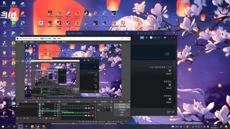The height and width of the screenshot is (129, 230).
Task: Adjust desktop audio volume slider
Action: click(x=74, y=108)
